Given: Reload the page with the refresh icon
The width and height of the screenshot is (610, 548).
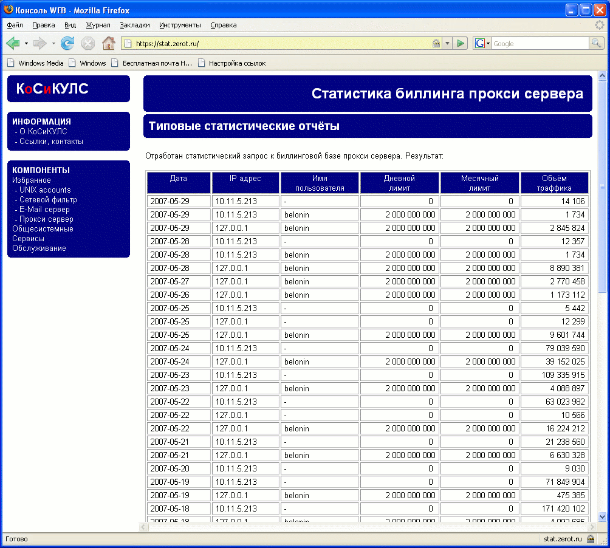Looking at the screenshot, I should pos(67,43).
